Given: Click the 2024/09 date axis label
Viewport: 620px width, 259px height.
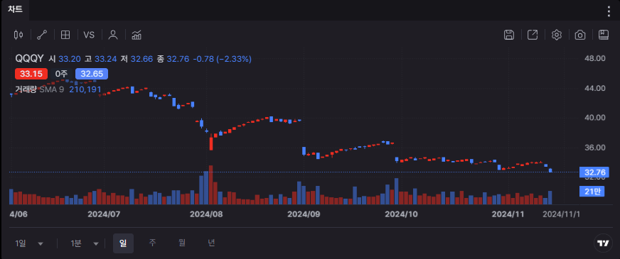Looking at the screenshot, I should (304, 214).
